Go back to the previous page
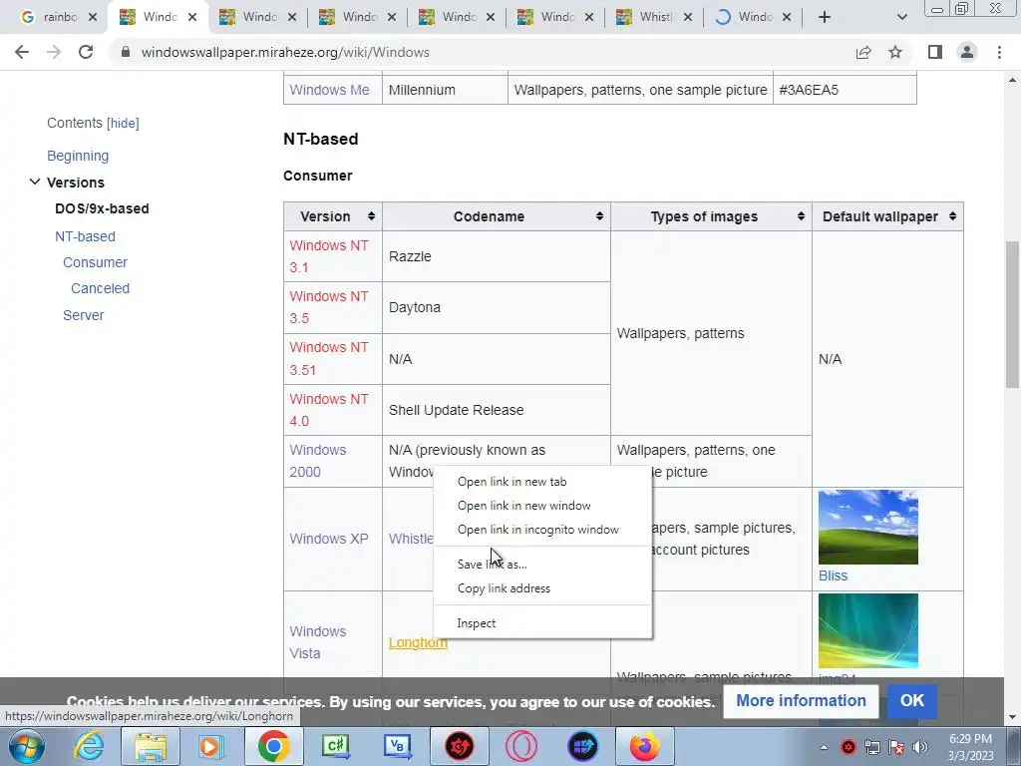Image resolution: width=1021 pixels, height=766 pixels. click(22, 52)
